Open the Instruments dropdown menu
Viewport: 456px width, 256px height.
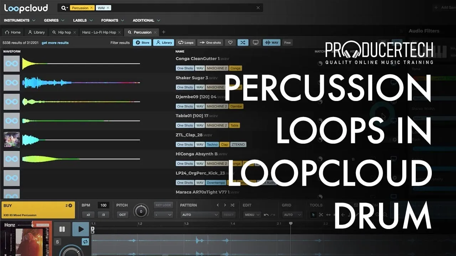point(20,20)
